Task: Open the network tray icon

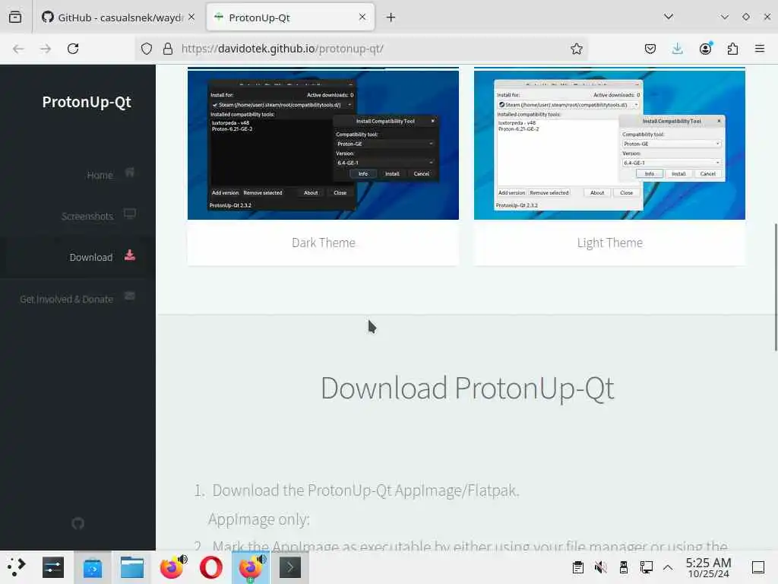Action: click(646, 567)
